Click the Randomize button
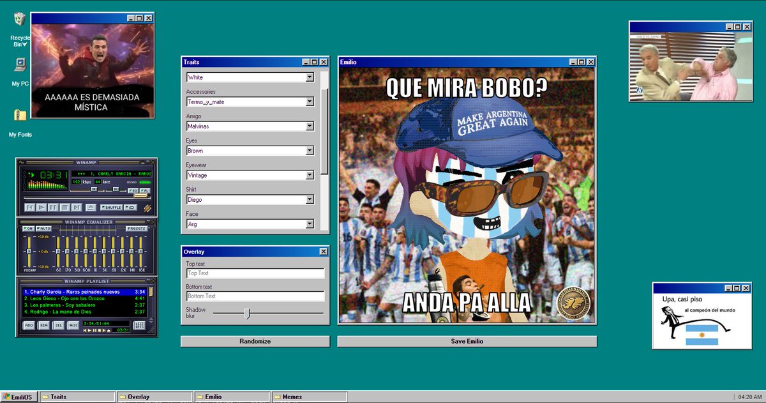 (255, 342)
